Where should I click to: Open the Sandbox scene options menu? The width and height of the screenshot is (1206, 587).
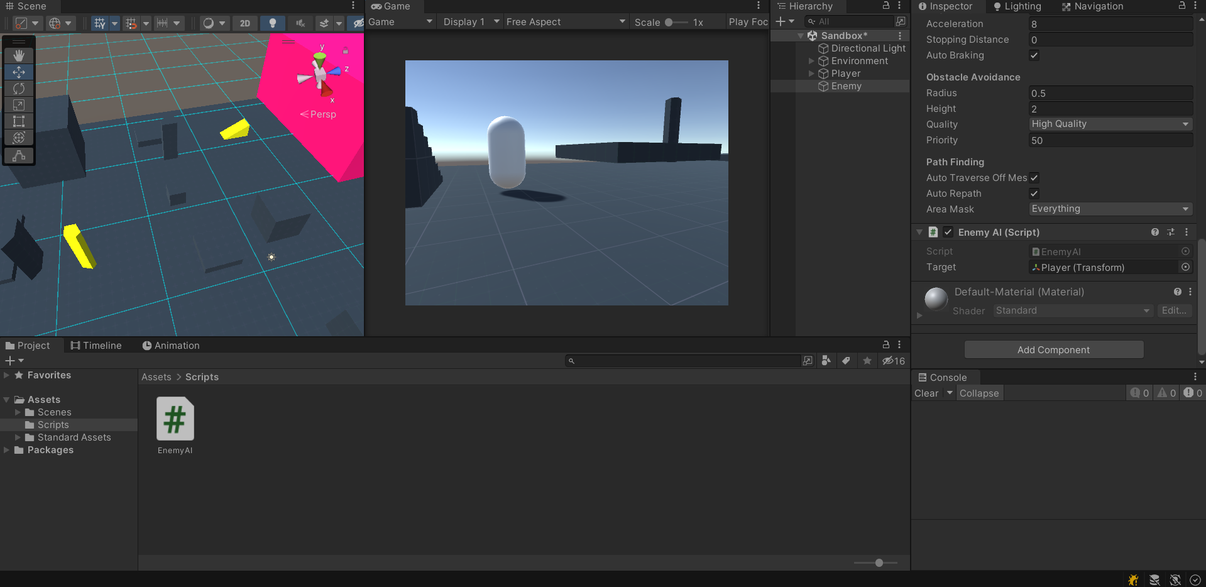pos(900,36)
